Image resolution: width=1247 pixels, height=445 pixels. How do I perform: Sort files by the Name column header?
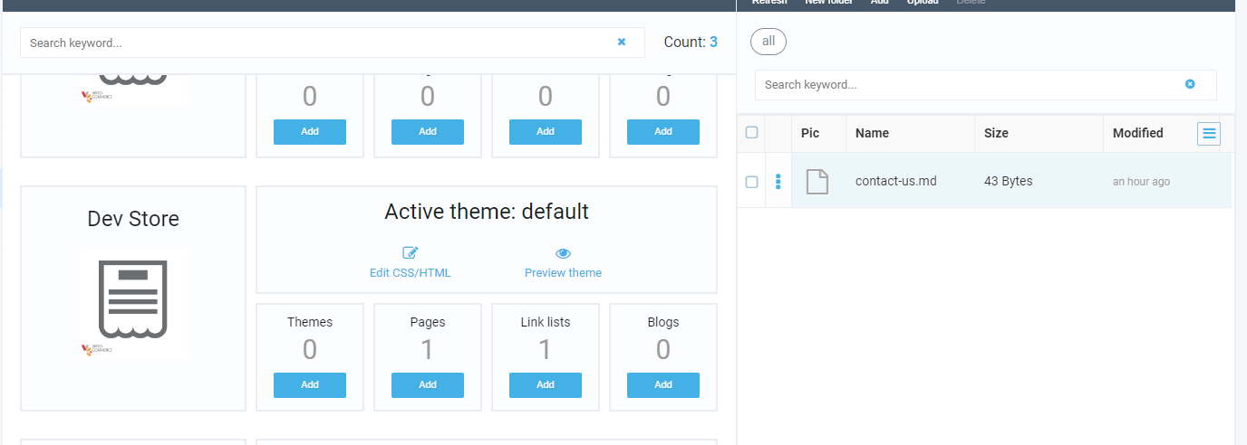click(x=872, y=133)
